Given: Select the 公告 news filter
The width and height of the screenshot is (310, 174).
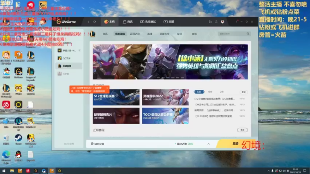Looking at the screenshot, I should (x=221, y=92).
